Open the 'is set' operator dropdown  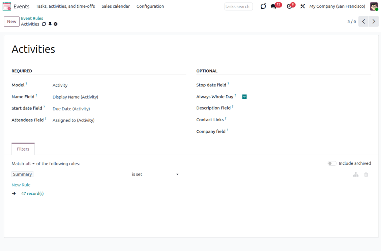pyautogui.click(x=155, y=175)
